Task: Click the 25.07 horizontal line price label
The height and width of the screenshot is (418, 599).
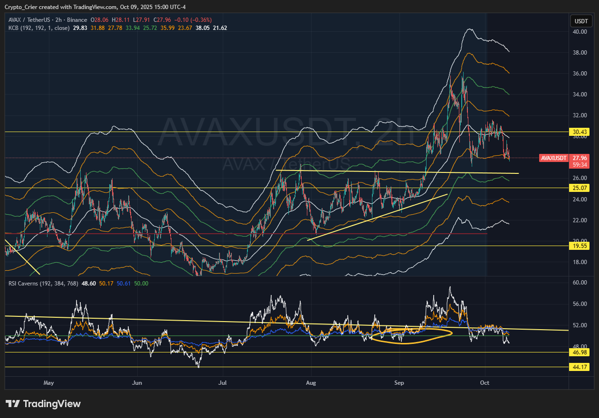Action: (x=580, y=188)
